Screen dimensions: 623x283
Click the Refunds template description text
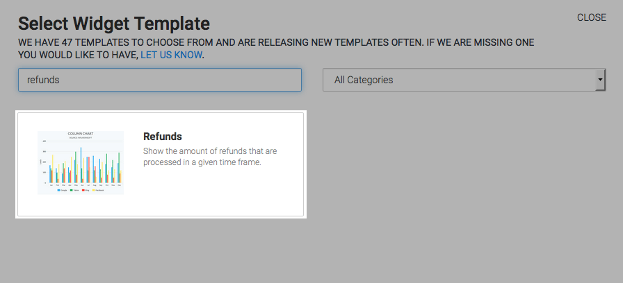click(x=210, y=157)
